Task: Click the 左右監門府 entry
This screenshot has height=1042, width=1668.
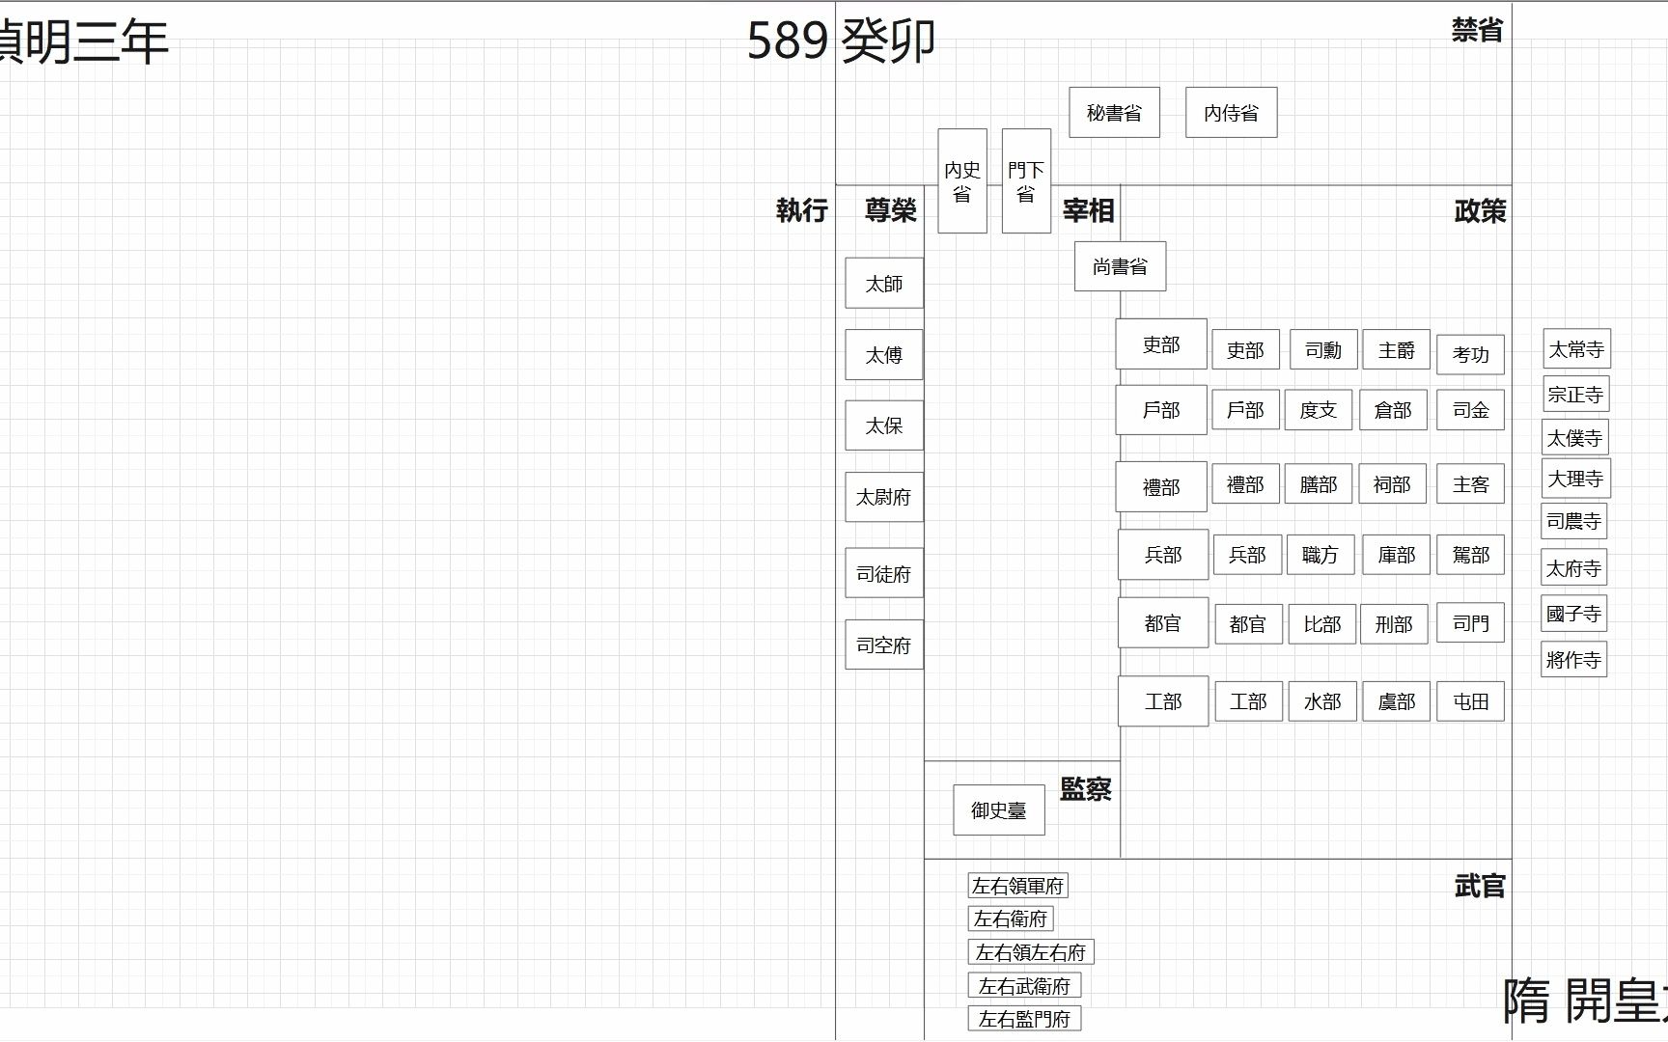Action: click(x=1024, y=1019)
